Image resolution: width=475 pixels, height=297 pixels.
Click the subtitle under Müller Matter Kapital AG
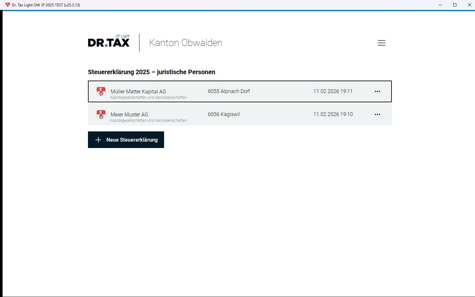(x=148, y=98)
